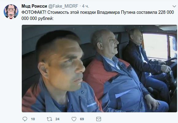Click the truck side window in photo
The image size is (178, 123).
pos(155,46)
